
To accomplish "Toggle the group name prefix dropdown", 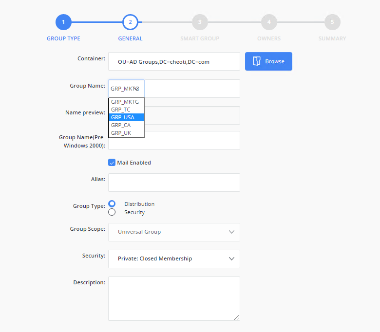I will coord(126,89).
